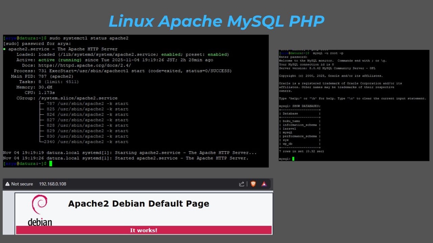Select the laravel database row
Viewport: 433px width, 243px height.
tap(289, 129)
